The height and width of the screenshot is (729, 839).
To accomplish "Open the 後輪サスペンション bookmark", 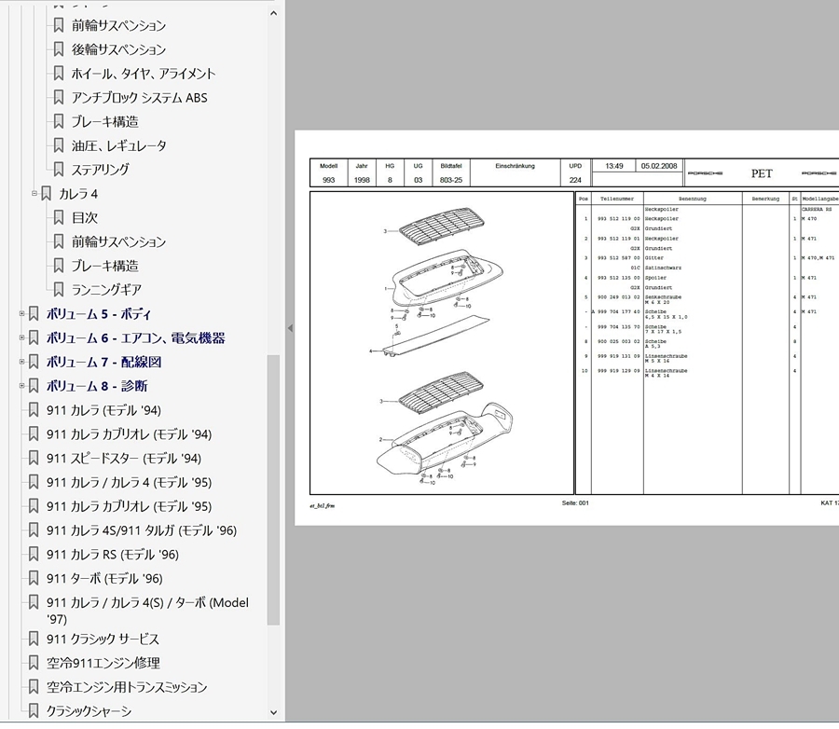I will coord(118,49).
